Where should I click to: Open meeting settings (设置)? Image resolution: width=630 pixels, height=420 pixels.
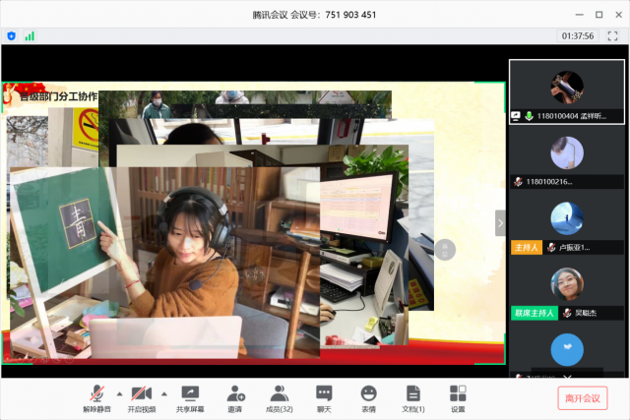(x=458, y=396)
